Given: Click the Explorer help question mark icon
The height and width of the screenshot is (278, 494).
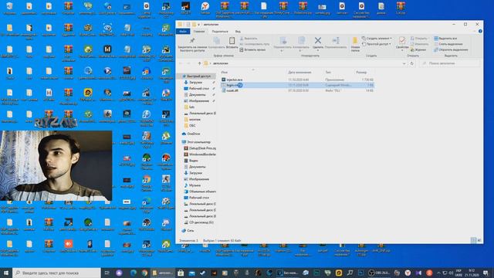Looking at the screenshot, I should click(480, 31).
